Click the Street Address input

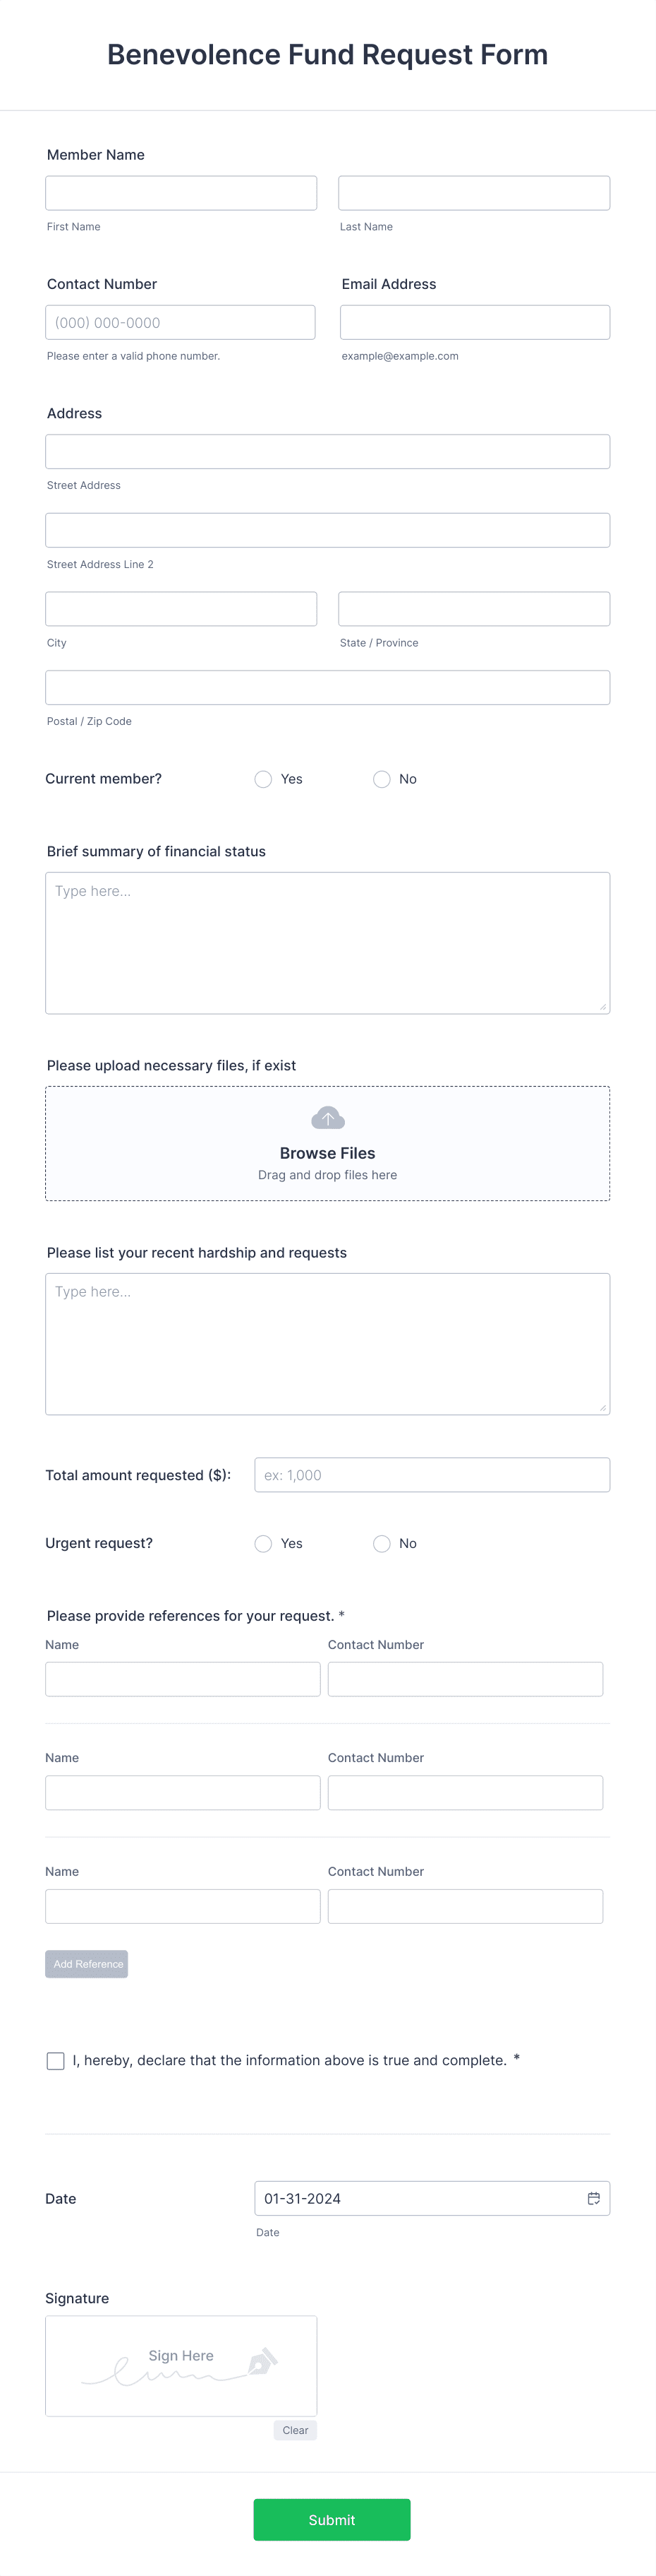[327, 451]
